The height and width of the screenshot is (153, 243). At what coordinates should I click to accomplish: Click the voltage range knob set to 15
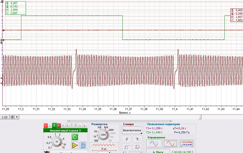point(57,142)
